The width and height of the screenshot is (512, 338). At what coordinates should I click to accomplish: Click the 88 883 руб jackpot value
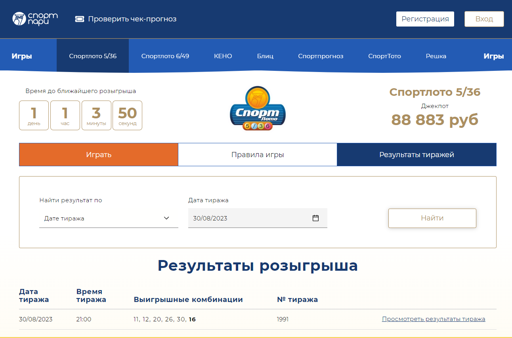435,120
